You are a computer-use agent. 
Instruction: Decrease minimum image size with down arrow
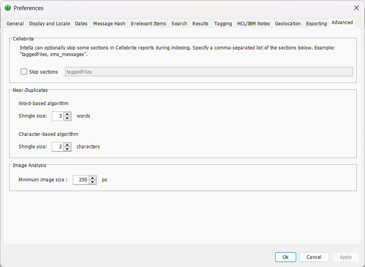(x=93, y=182)
